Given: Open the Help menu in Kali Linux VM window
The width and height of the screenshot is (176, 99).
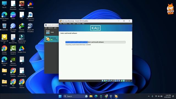Looking at the screenshot, I should coord(83,24).
